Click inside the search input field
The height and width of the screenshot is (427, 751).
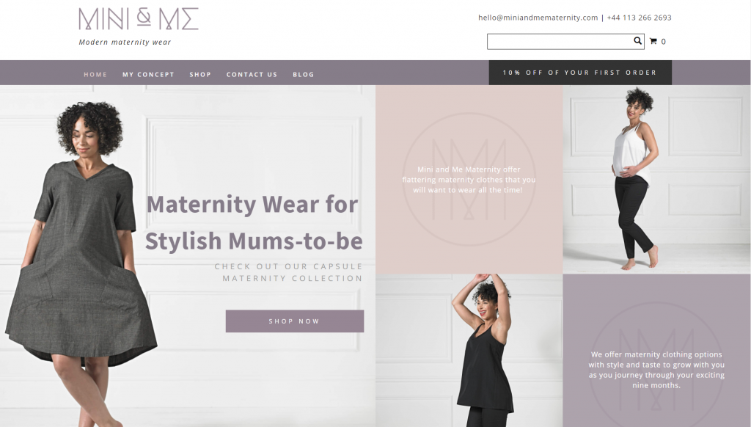(560, 42)
